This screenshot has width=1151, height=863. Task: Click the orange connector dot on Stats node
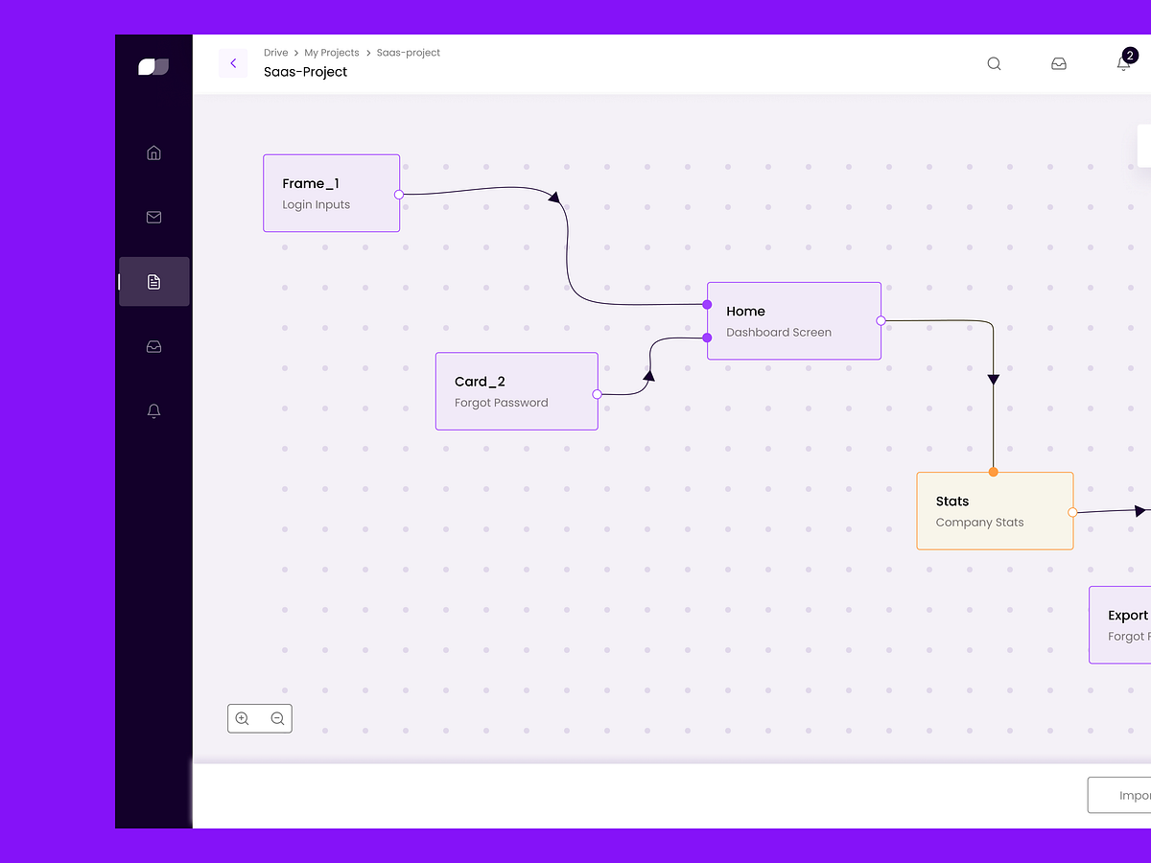pos(994,471)
